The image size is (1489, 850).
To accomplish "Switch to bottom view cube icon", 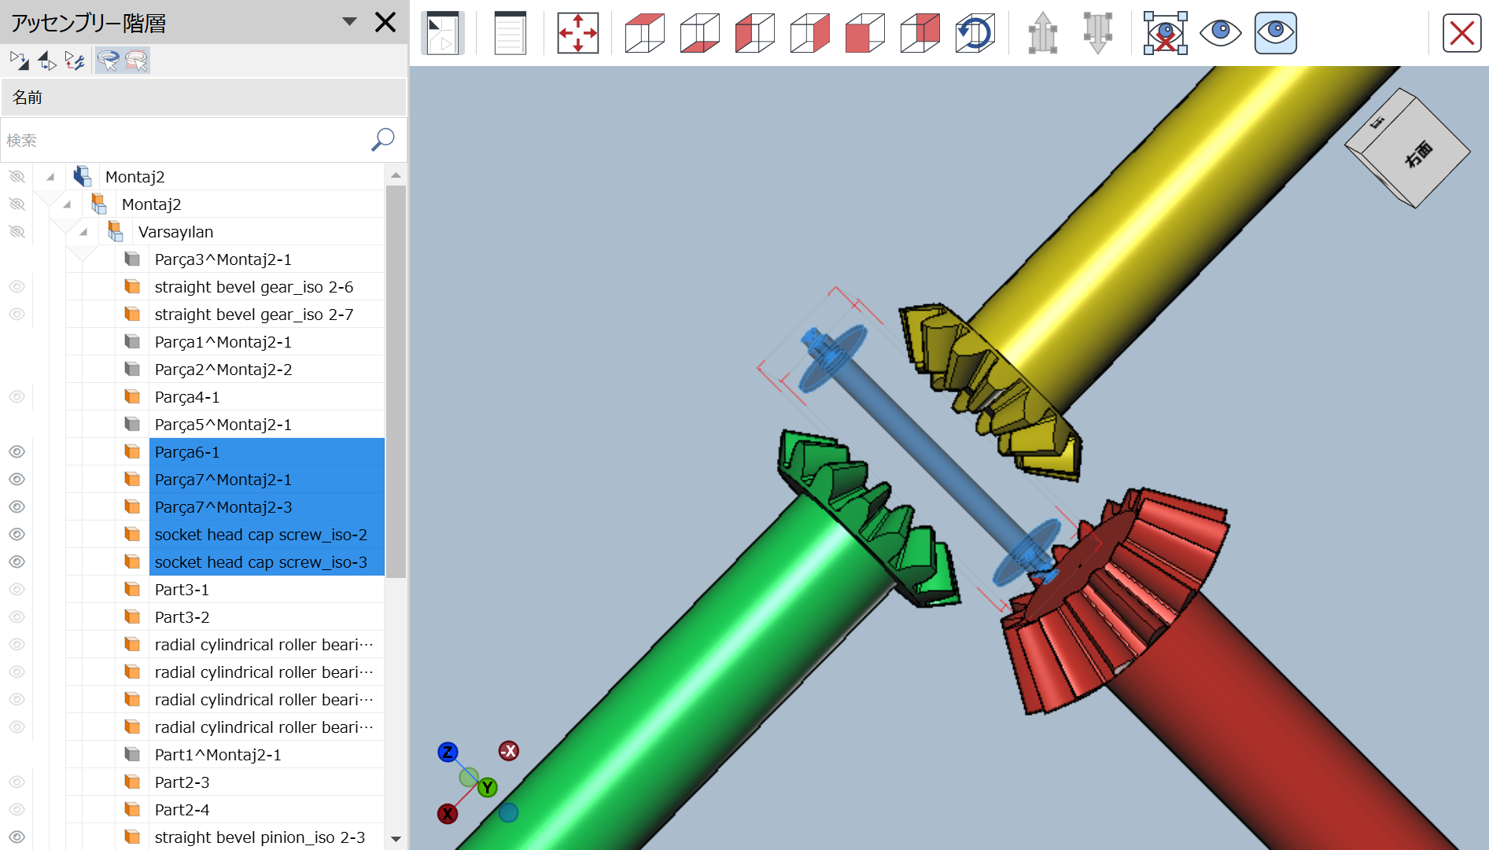I will (699, 33).
